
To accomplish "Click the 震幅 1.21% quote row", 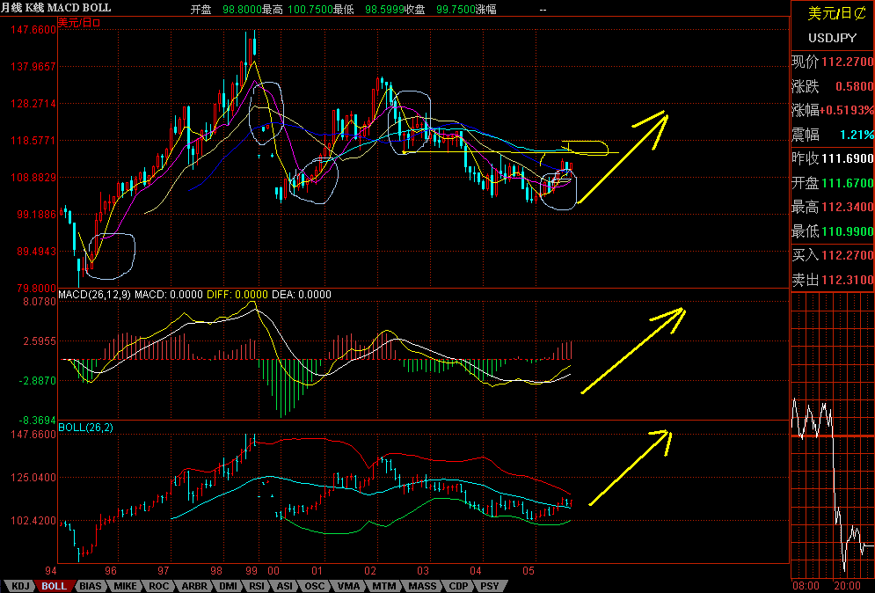I will pos(832,134).
